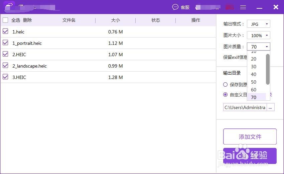284x174 pixels.
Task: Select the 自定义目录 radio option
Action: coord(225,95)
